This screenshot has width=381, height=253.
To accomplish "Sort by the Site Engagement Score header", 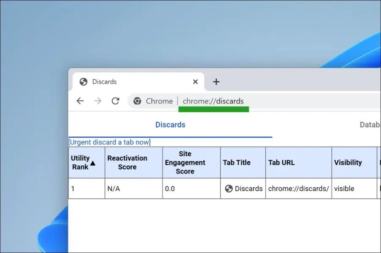I will coord(191,162).
